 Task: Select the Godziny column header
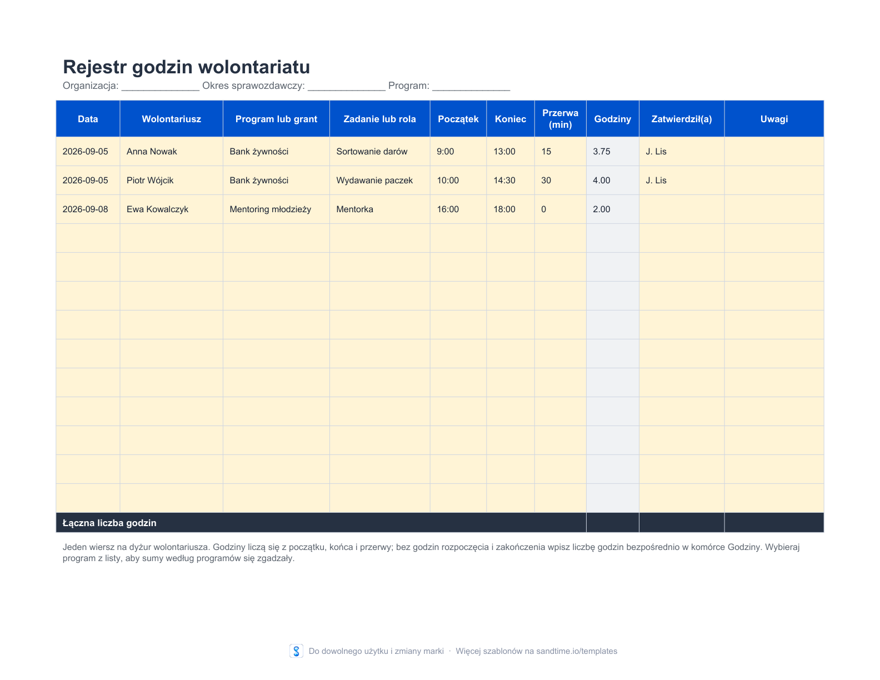pos(613,119)
